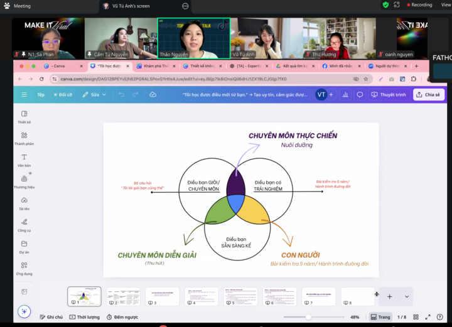Open the Thương hiệu brand panel
452x327 pixels.
click(24, 181)
